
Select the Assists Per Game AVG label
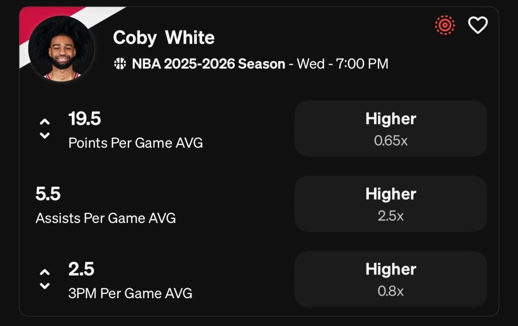(x=106, y=218)
